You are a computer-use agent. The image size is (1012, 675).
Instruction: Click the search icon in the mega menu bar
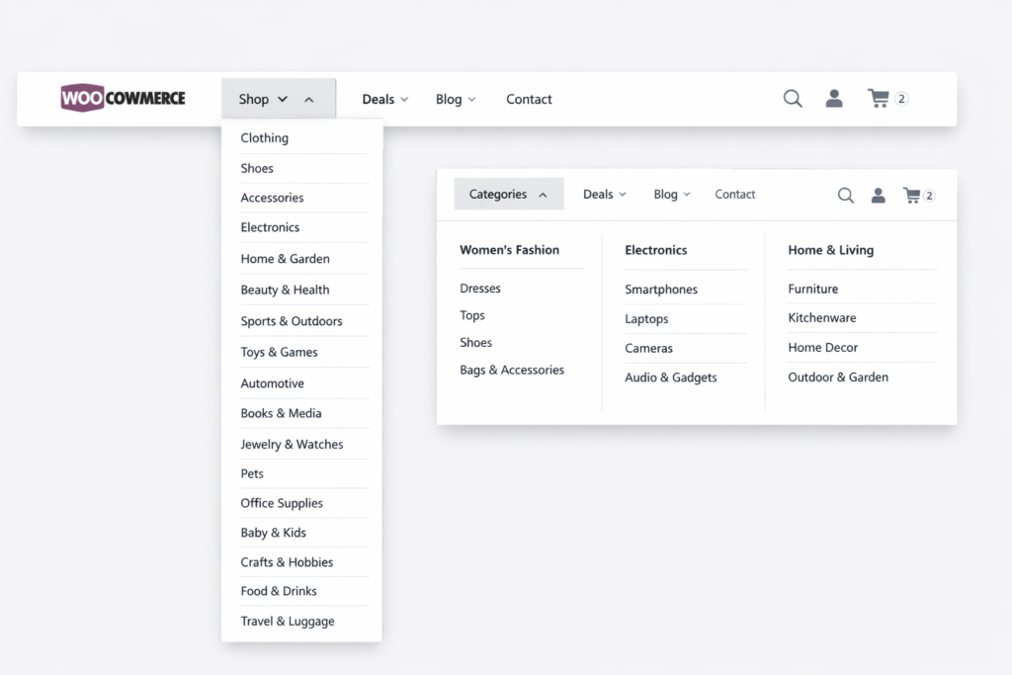point(846,196)
